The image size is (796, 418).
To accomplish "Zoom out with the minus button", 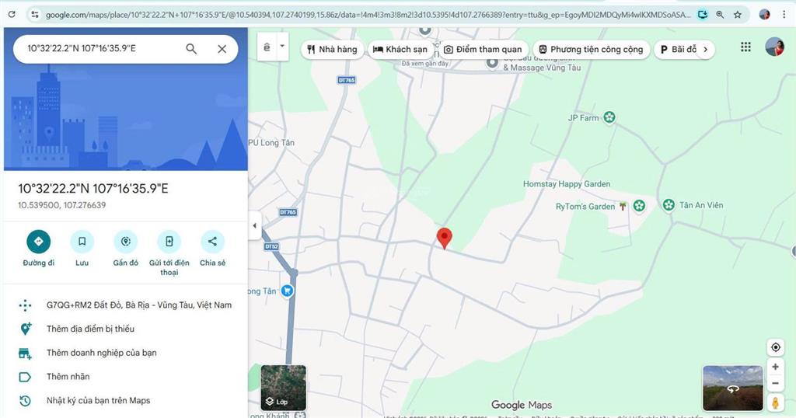I will point(775,384).
